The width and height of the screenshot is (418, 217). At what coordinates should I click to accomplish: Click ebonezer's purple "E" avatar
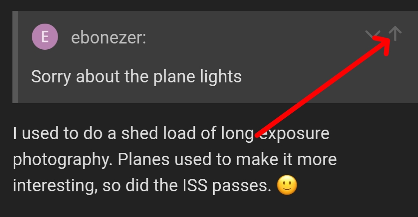pos(44,38)
